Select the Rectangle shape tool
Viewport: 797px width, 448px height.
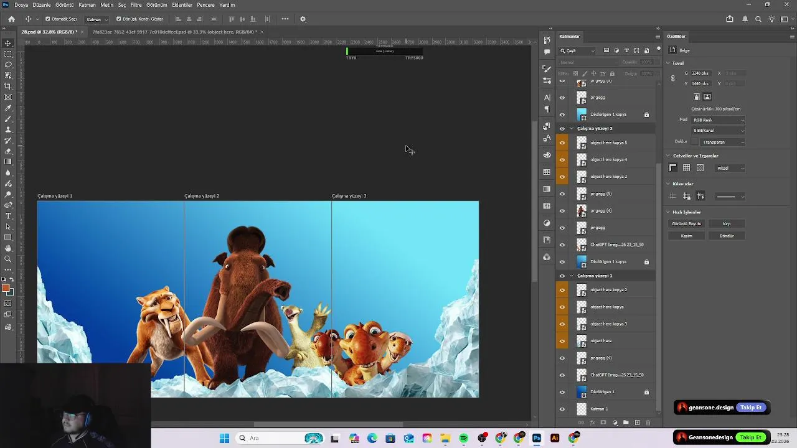(x=8, y=237)
